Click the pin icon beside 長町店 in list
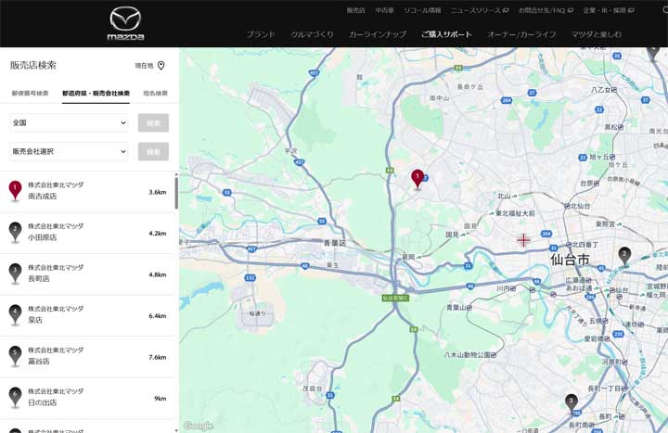The height and width of the screenshot is (433, 668). pos(15,274)
